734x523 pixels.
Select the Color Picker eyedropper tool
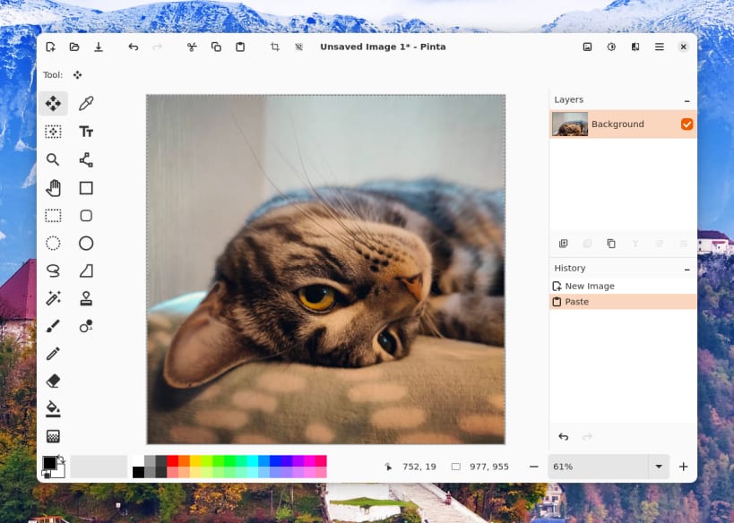point(86,103)
